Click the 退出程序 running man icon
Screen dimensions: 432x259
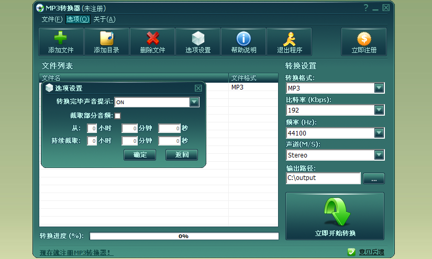click(x=289, y=39)
